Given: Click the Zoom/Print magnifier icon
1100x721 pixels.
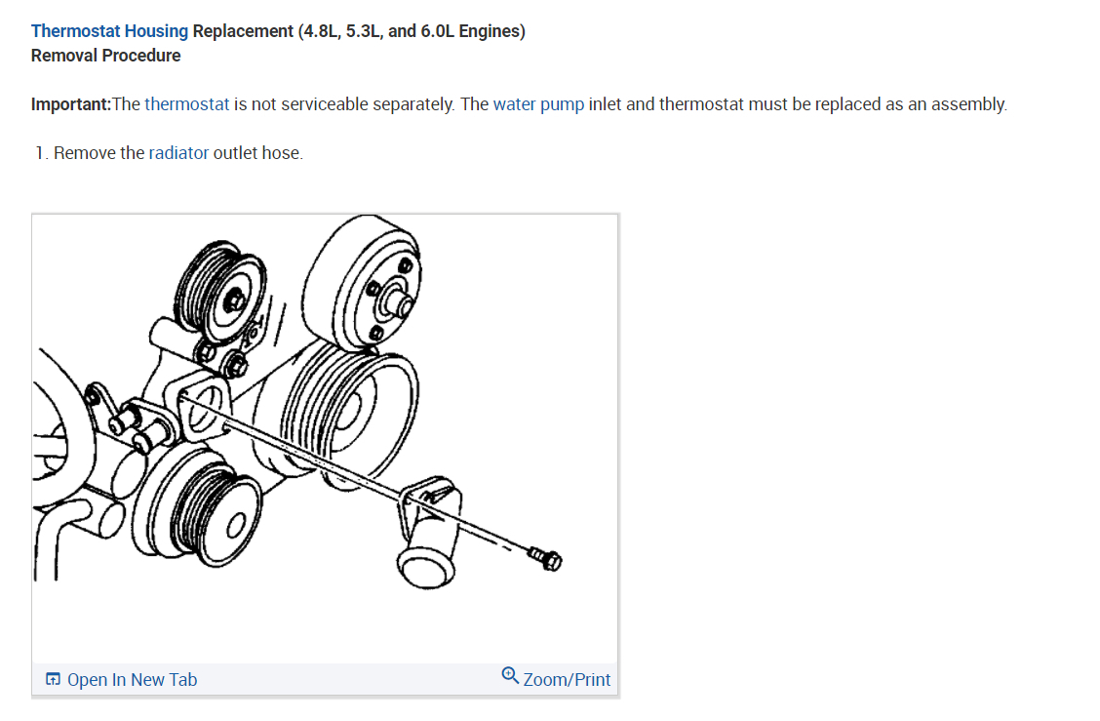Looking at the screenshot, I should click(510, 676).
